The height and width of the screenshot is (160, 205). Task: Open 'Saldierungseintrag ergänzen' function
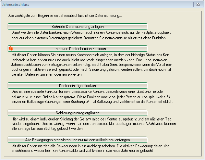78,113
